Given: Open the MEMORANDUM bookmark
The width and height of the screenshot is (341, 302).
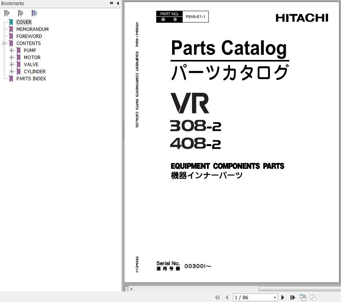Looking at the screenshot, I should coord(33,29).
